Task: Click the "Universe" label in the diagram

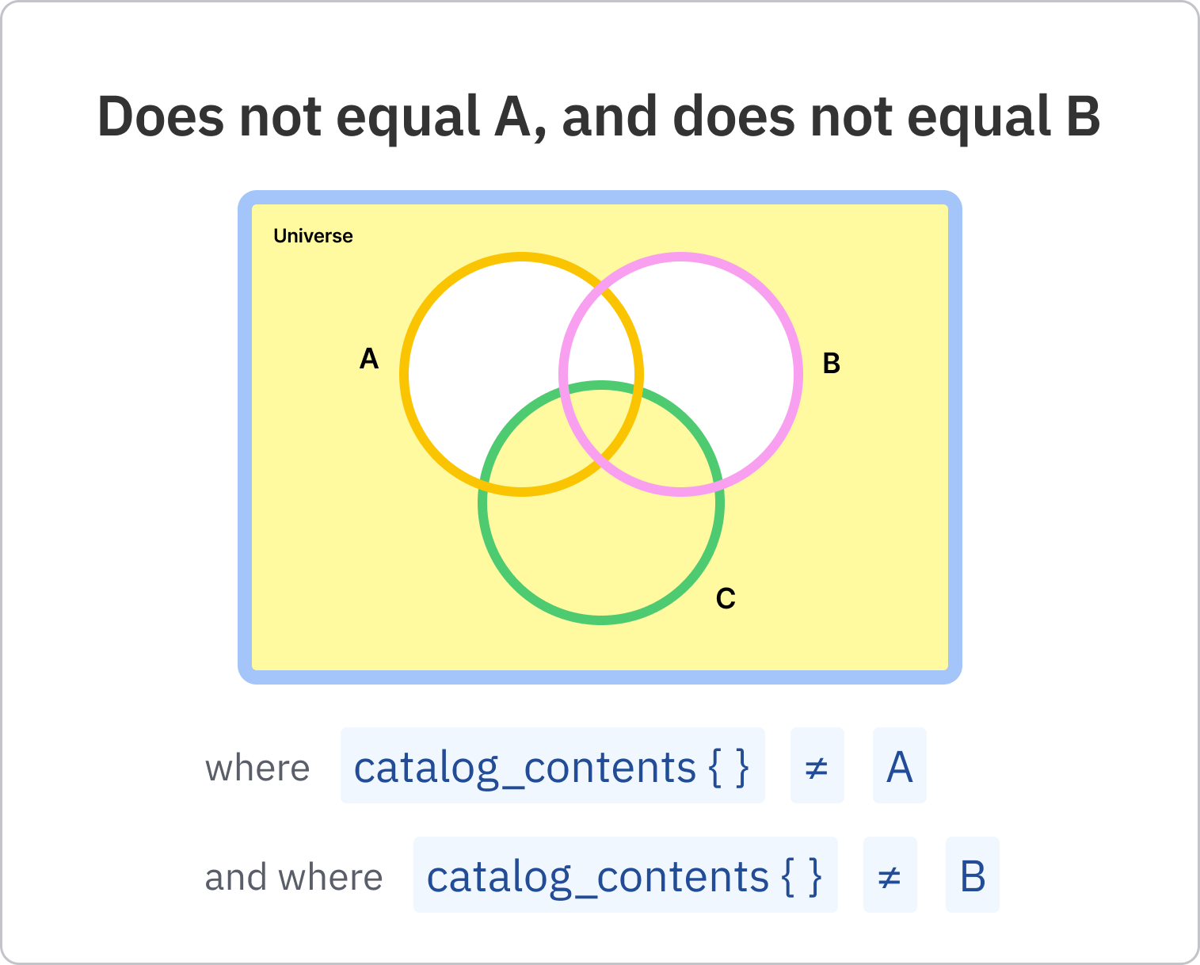Action: [x=313, y=235]
